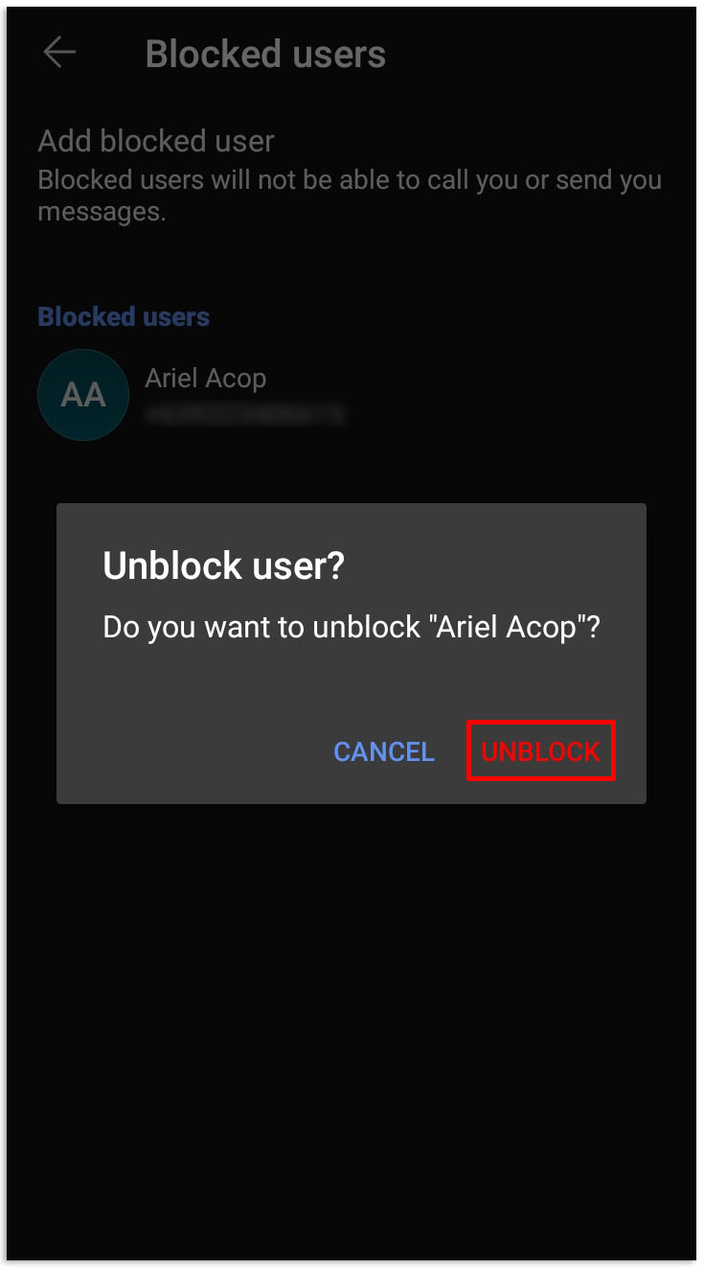Viewport: 704px width, 1268px height.
Task: Tap the blurred phone number under Ariel Acop
Action: [242, 414]
